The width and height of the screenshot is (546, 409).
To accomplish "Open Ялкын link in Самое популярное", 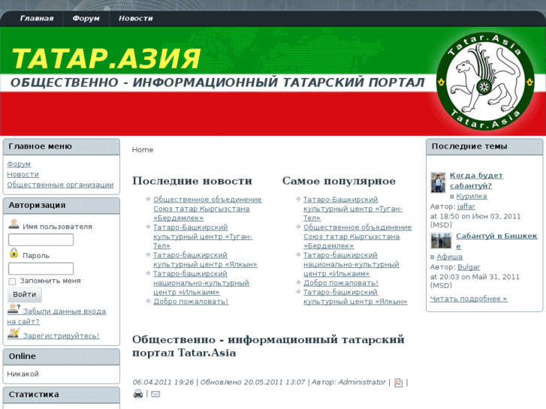I will click(355, 297).
